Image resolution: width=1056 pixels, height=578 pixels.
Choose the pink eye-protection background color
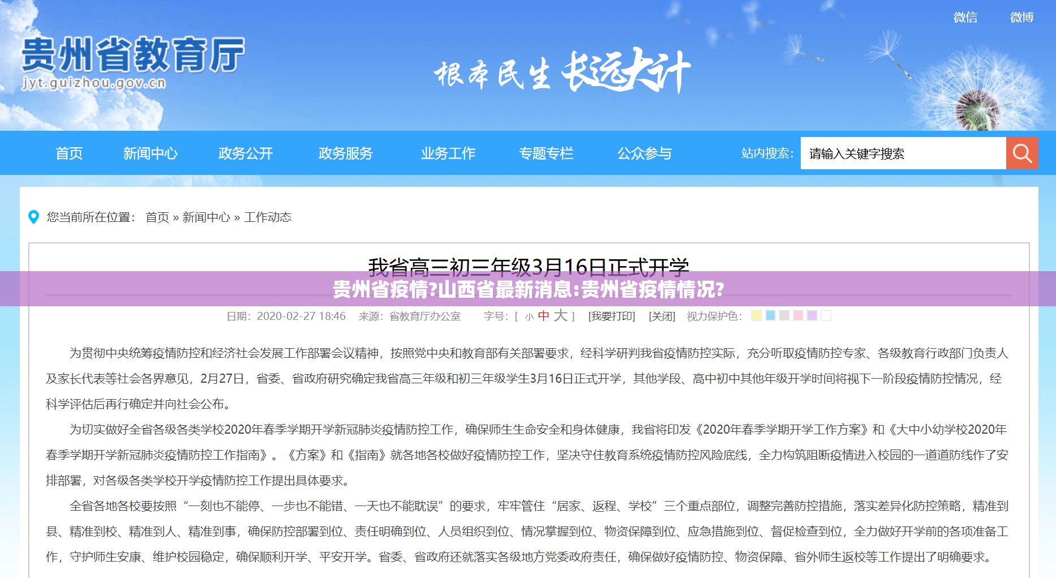point(798,315)
